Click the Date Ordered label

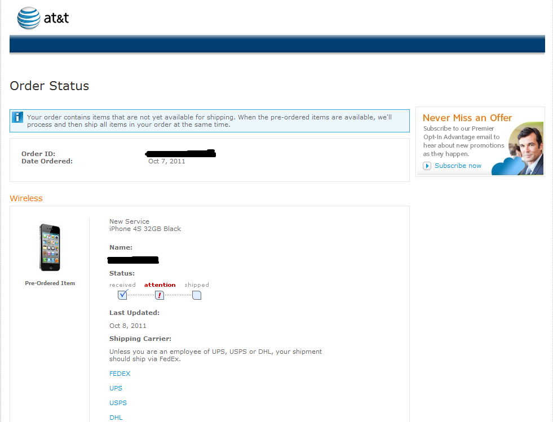pos(47,161)
